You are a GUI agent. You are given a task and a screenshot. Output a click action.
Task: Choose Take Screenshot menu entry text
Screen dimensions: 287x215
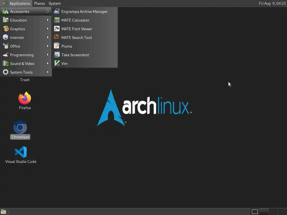point(75,55)
